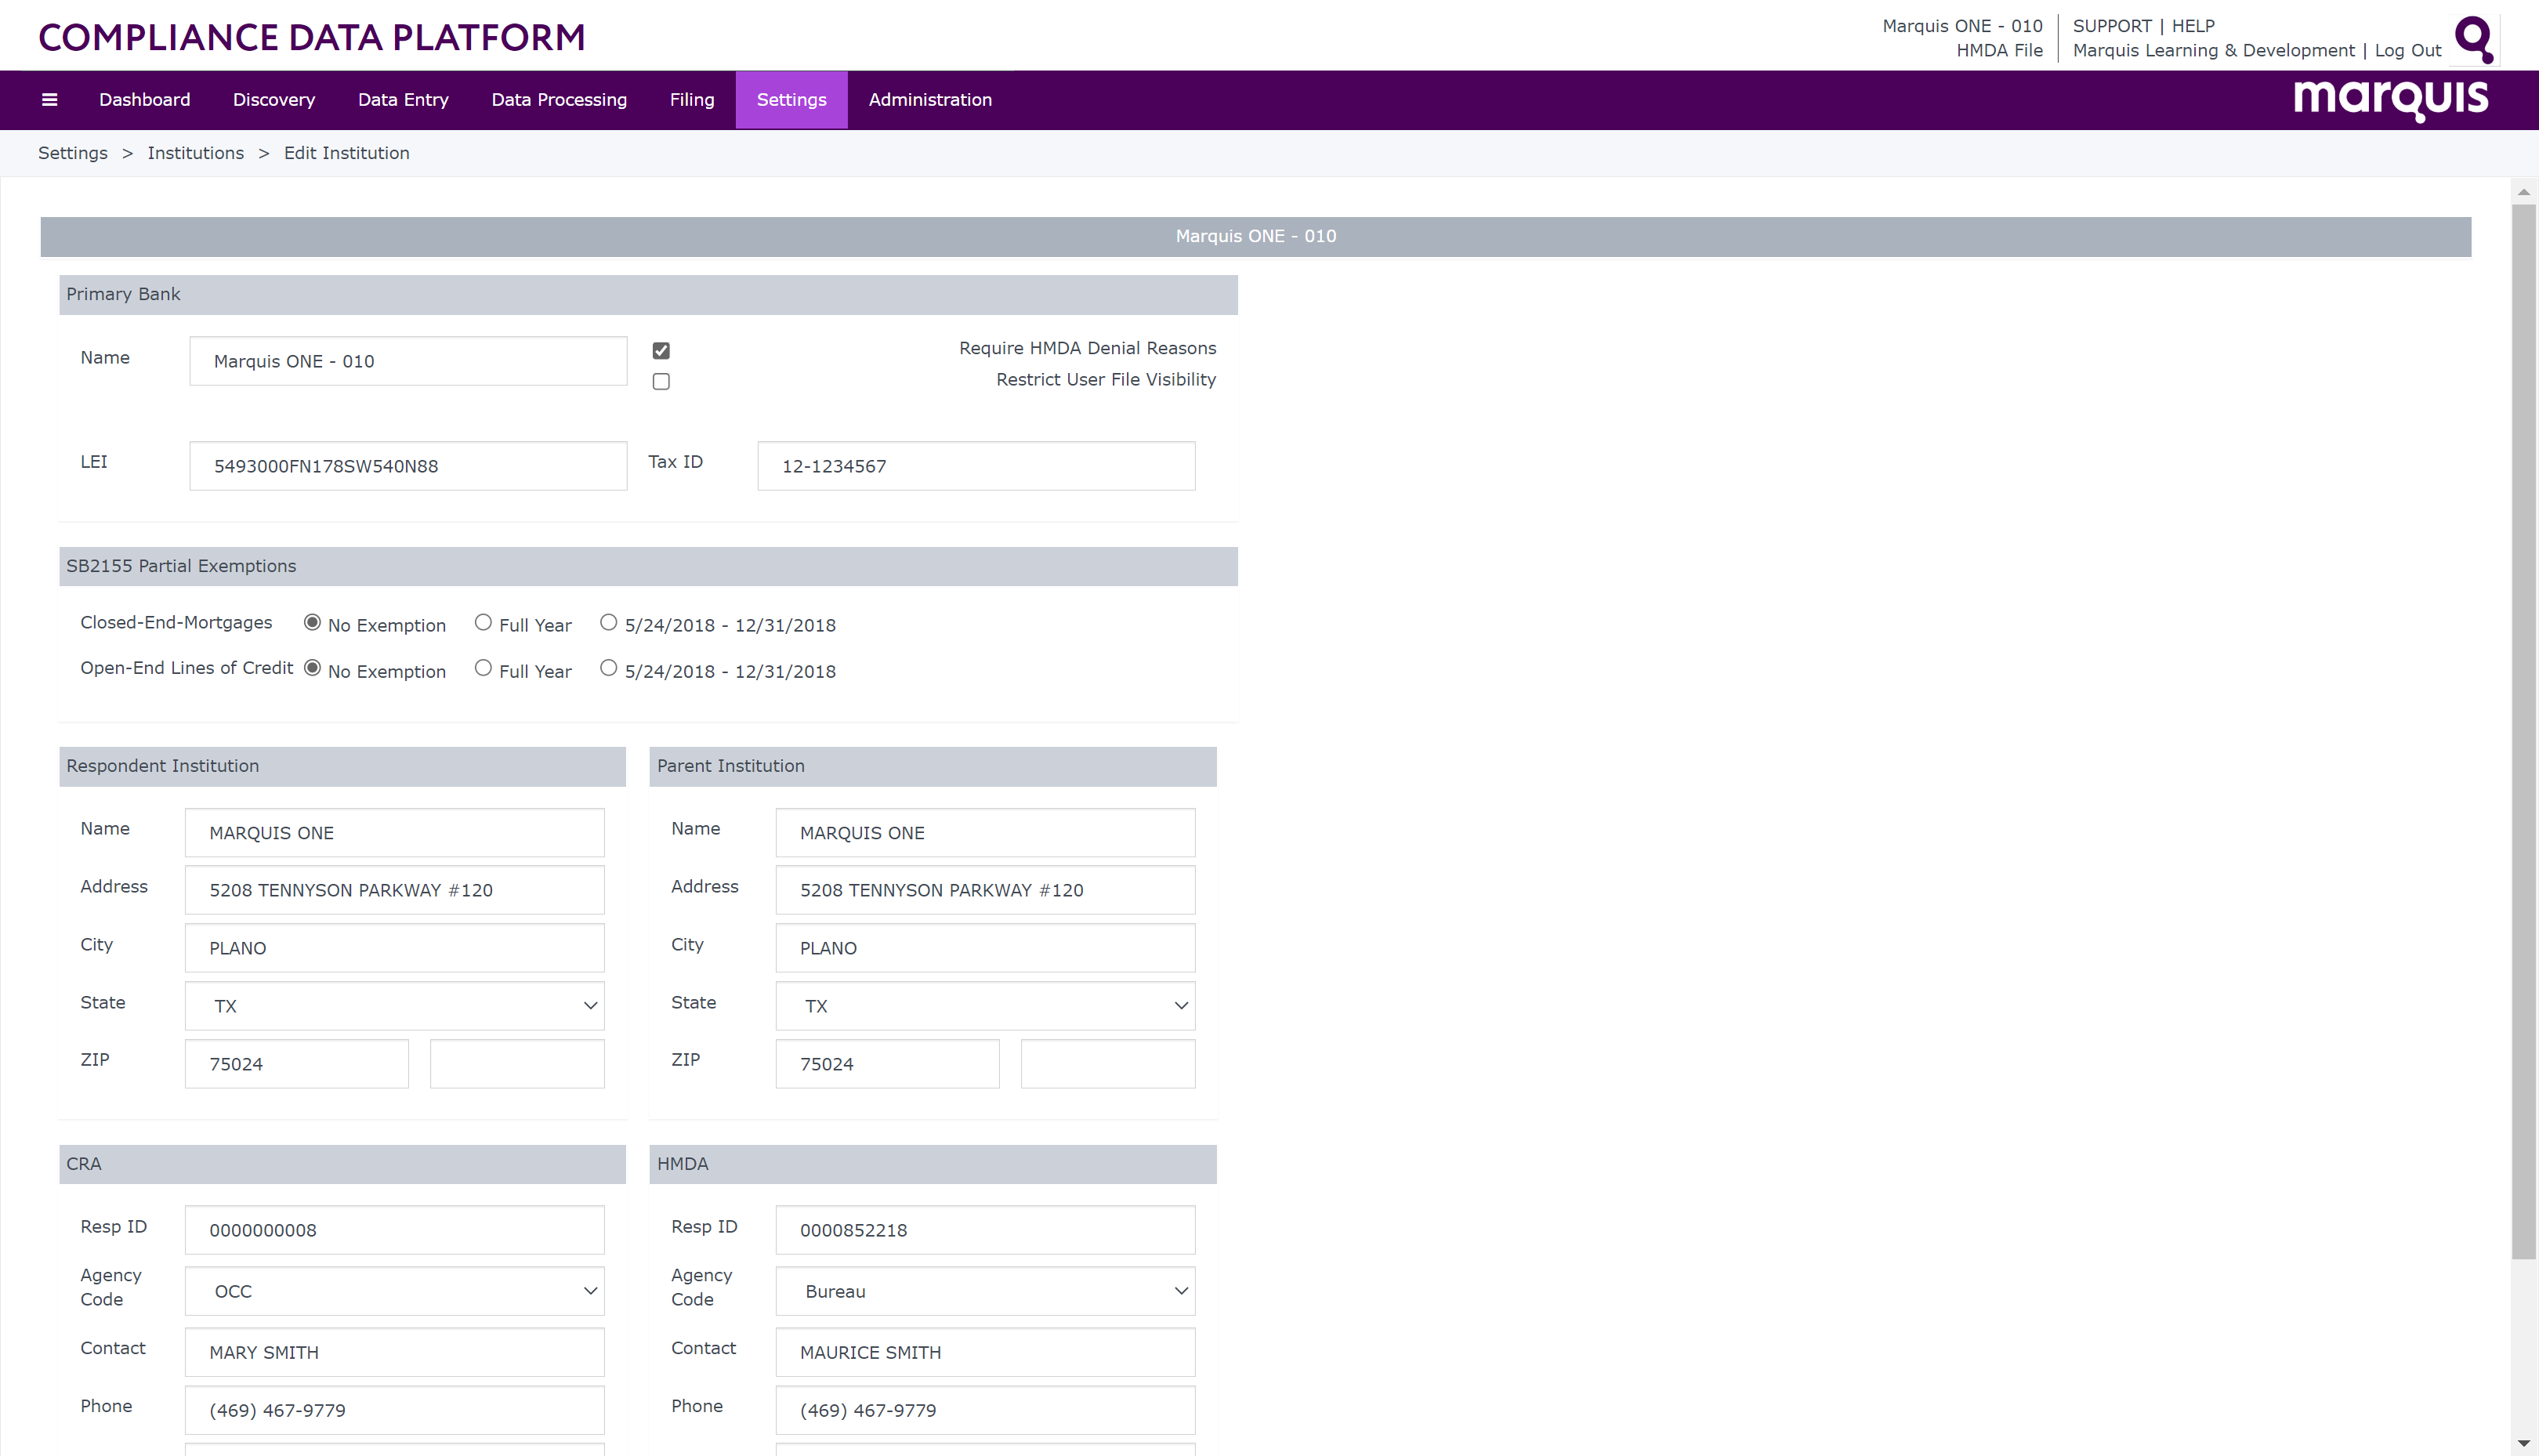Click the SUPPORT link
This screenshot has height=1456, width=2539.
tap(2112, 26)
